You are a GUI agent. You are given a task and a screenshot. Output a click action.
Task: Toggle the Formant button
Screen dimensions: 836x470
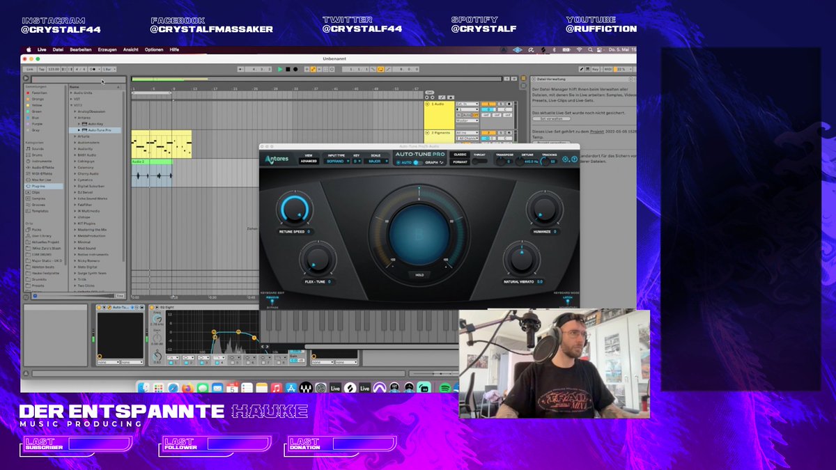pos(460,162)
